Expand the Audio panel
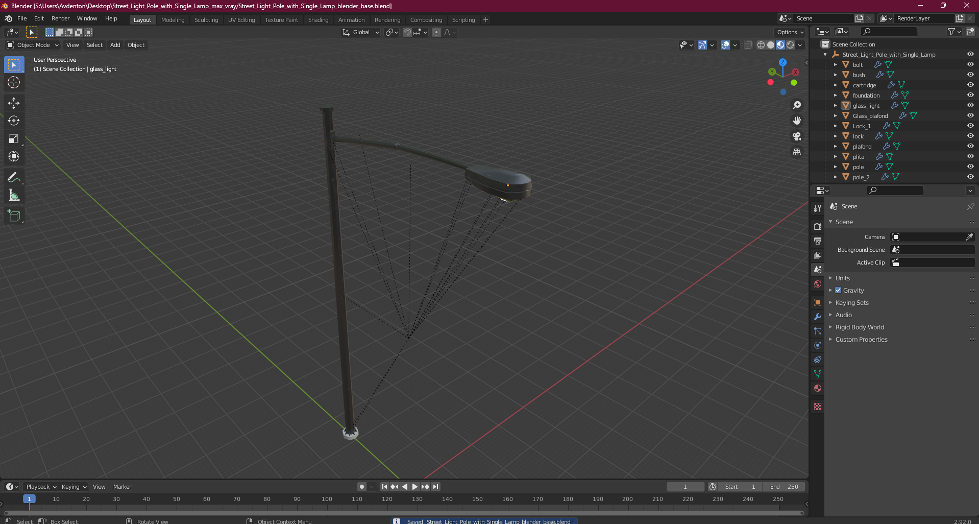Image resolution: width=979 pixels, height=524 pixels. coord(844,315)
